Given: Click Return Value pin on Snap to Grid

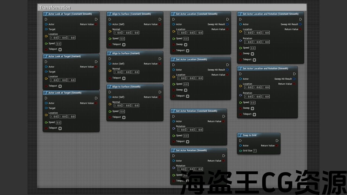Looking at the screenshot, I should pyautogui.click(x=277, y=146).
